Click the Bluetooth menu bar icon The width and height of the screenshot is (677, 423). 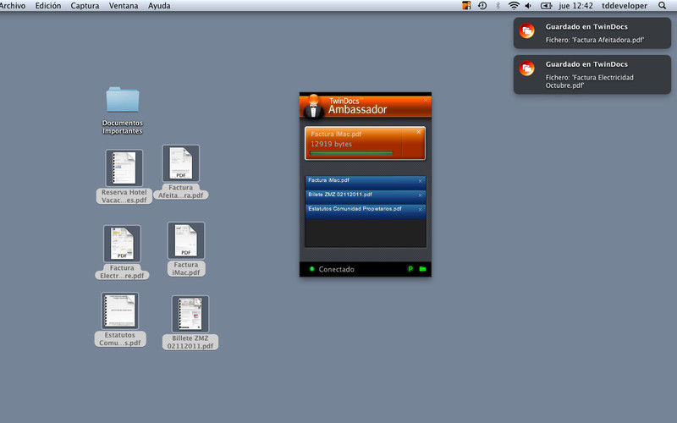pos(498,6)
